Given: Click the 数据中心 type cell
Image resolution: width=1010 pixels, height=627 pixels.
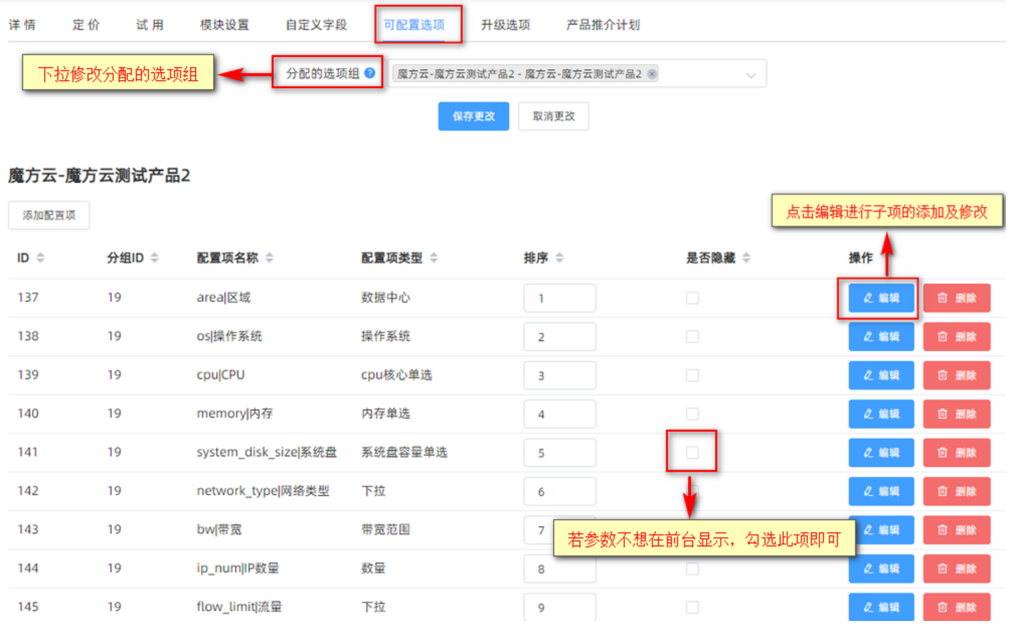Looking at the screenshot, I should coord(386,297).
